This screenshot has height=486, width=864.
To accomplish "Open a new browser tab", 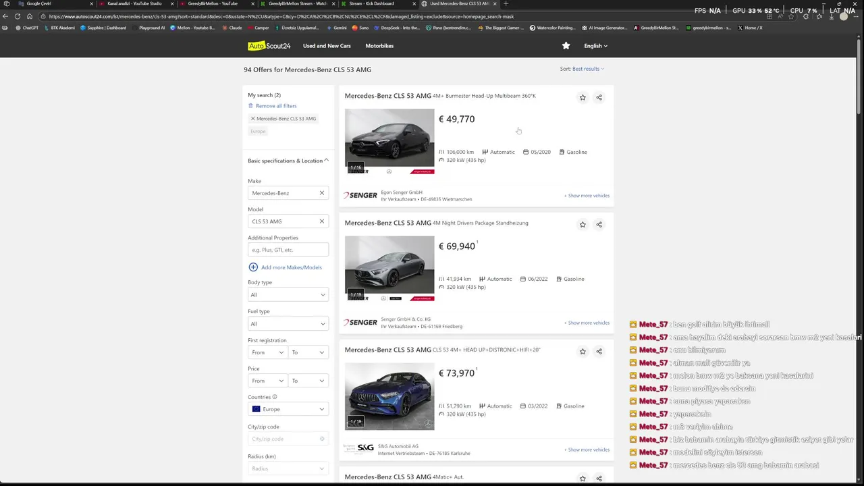I will pyautogui.click(x=506, y=3).
